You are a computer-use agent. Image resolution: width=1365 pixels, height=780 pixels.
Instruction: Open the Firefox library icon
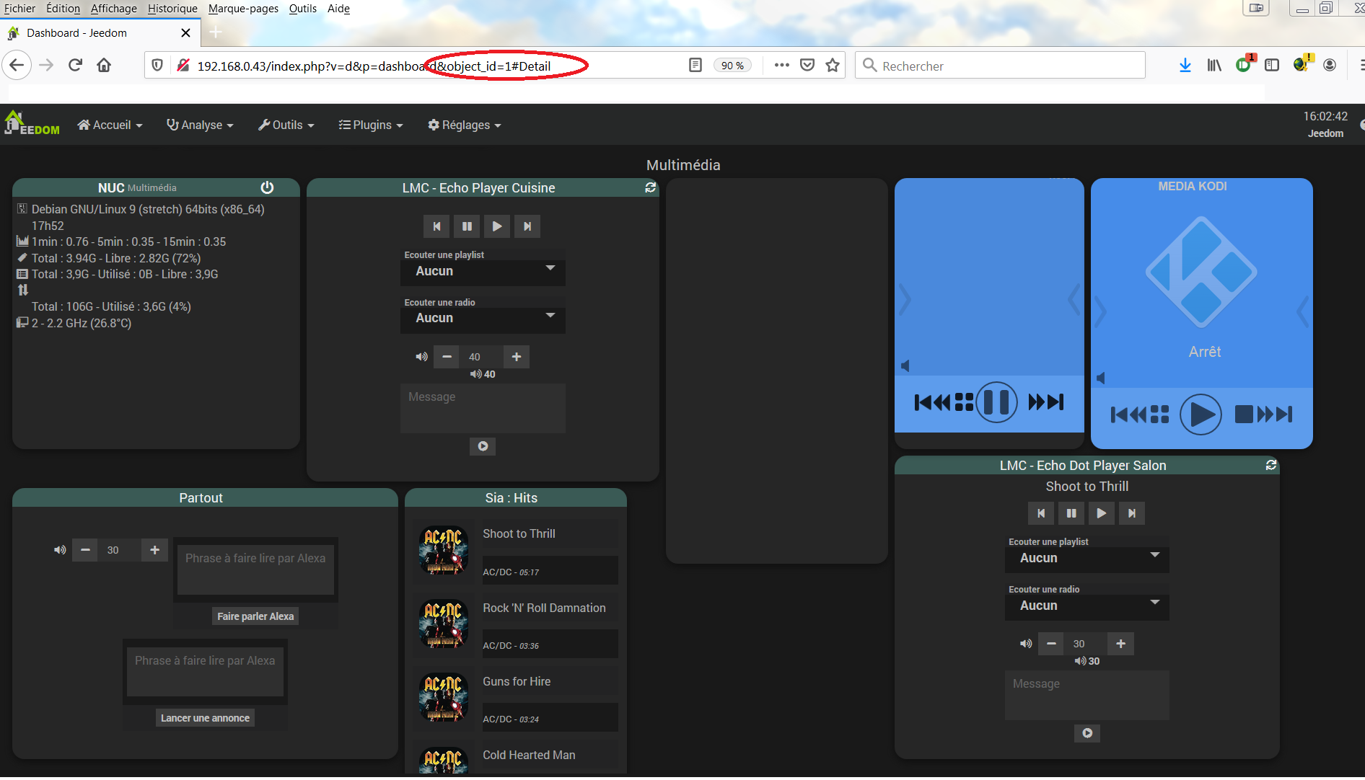[x=1214, y=66]
